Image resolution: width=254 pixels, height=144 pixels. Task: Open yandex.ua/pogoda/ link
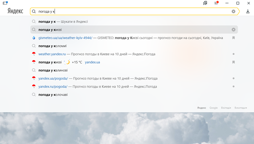tap(53, 79)
